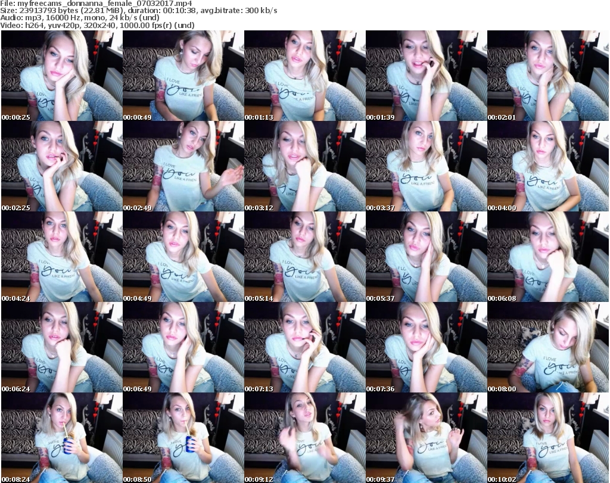Image resolution: width=610 pixels, height=483 pixels.
Task: Select the frame stamped 00:03:37
Action: pyautogui.click(x=427, y=166)
